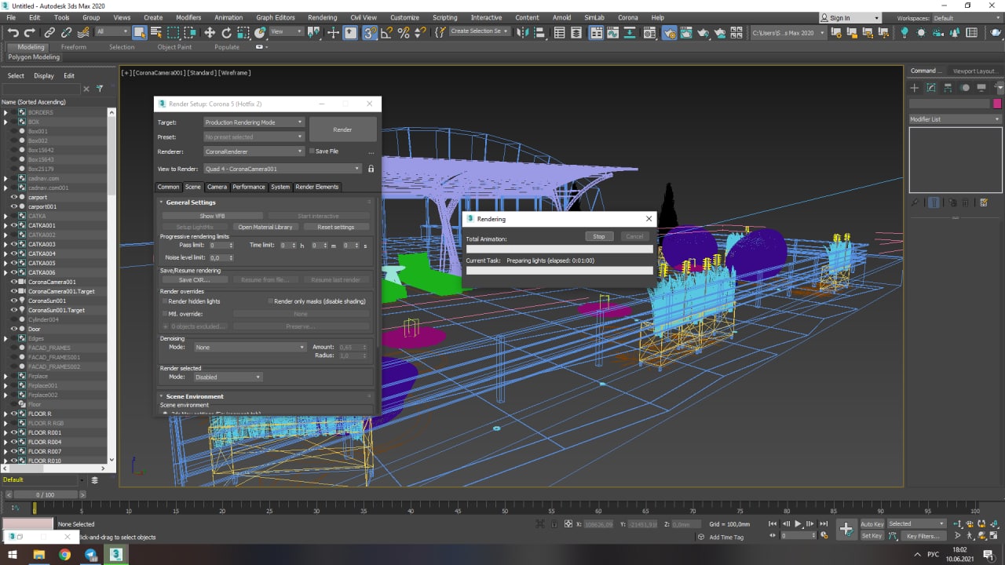This screenshot has width=1005, height=565.
Task: Open the Corona menu
Action: (628, 17)
